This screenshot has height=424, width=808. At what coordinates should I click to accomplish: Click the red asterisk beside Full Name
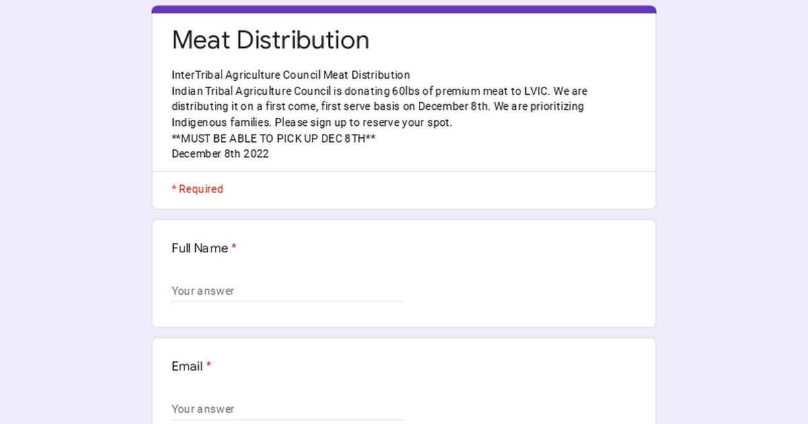(234, 248)
